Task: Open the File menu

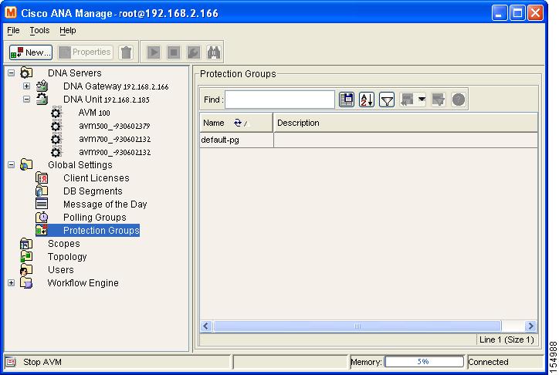Action: (x=13, y=30)
